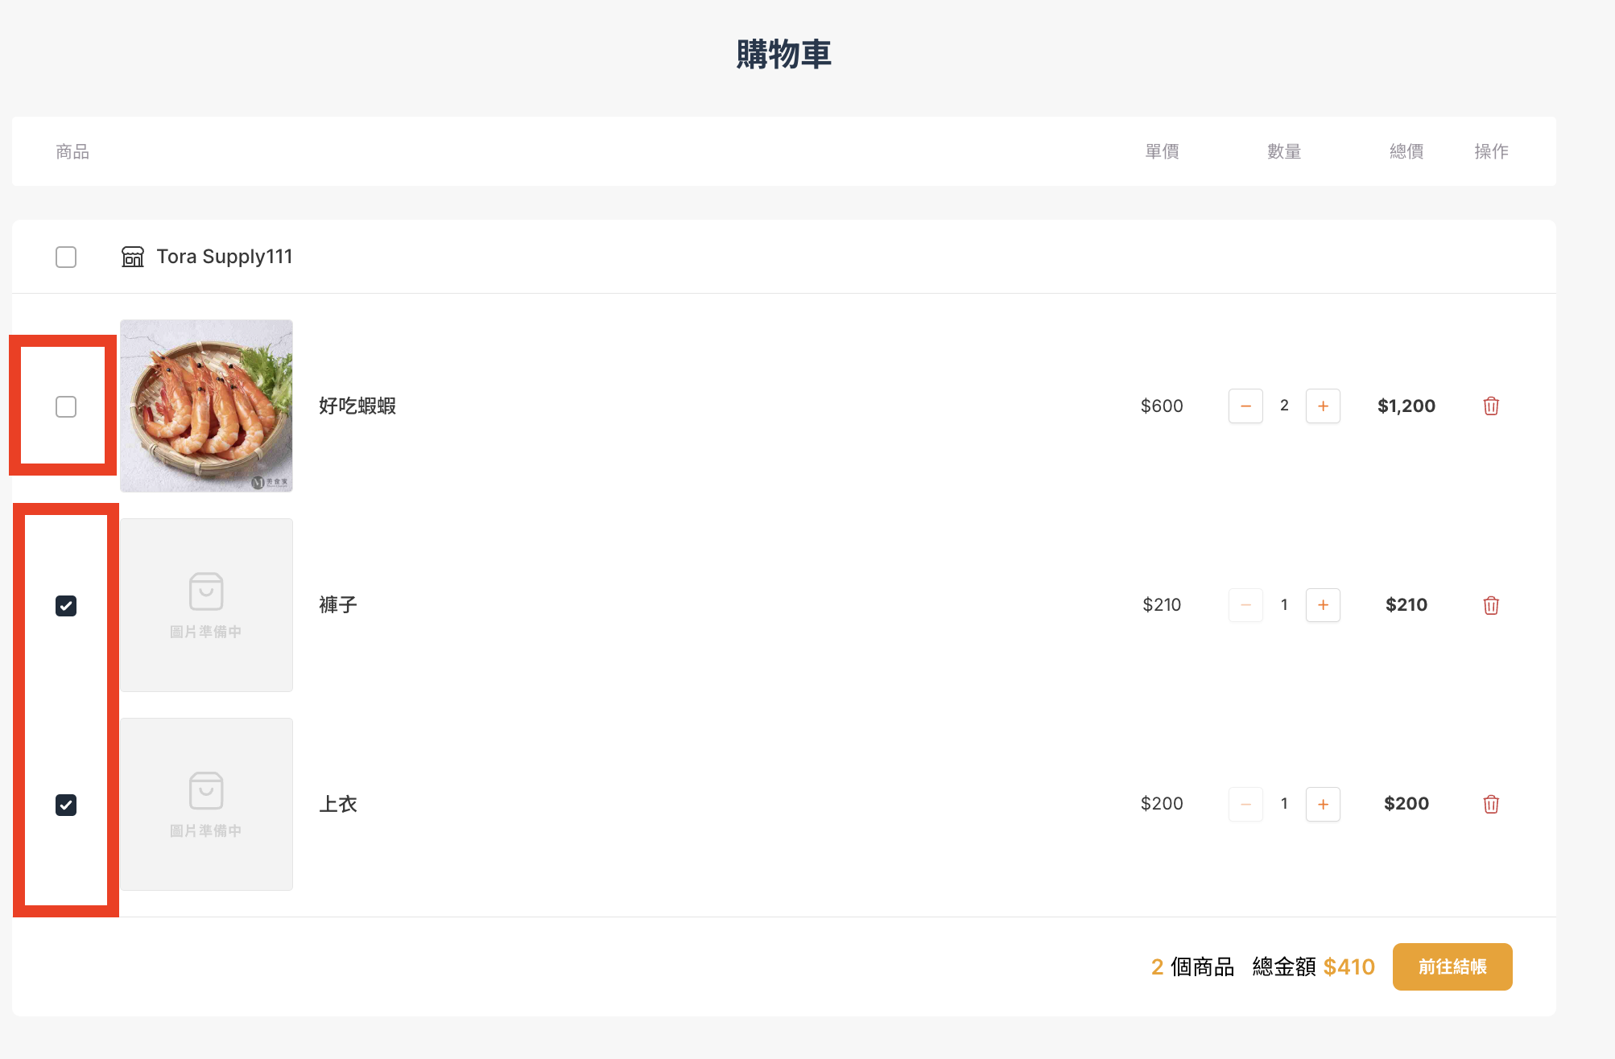Screen dimensions: 1615x1059
Task: Uncheck the 上衣 selection checkbox
Action: (66, 805)
